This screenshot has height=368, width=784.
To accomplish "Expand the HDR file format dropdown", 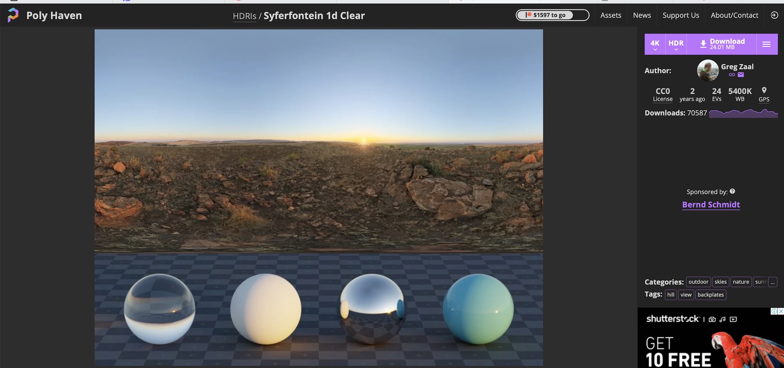I will tap(676, 44).
